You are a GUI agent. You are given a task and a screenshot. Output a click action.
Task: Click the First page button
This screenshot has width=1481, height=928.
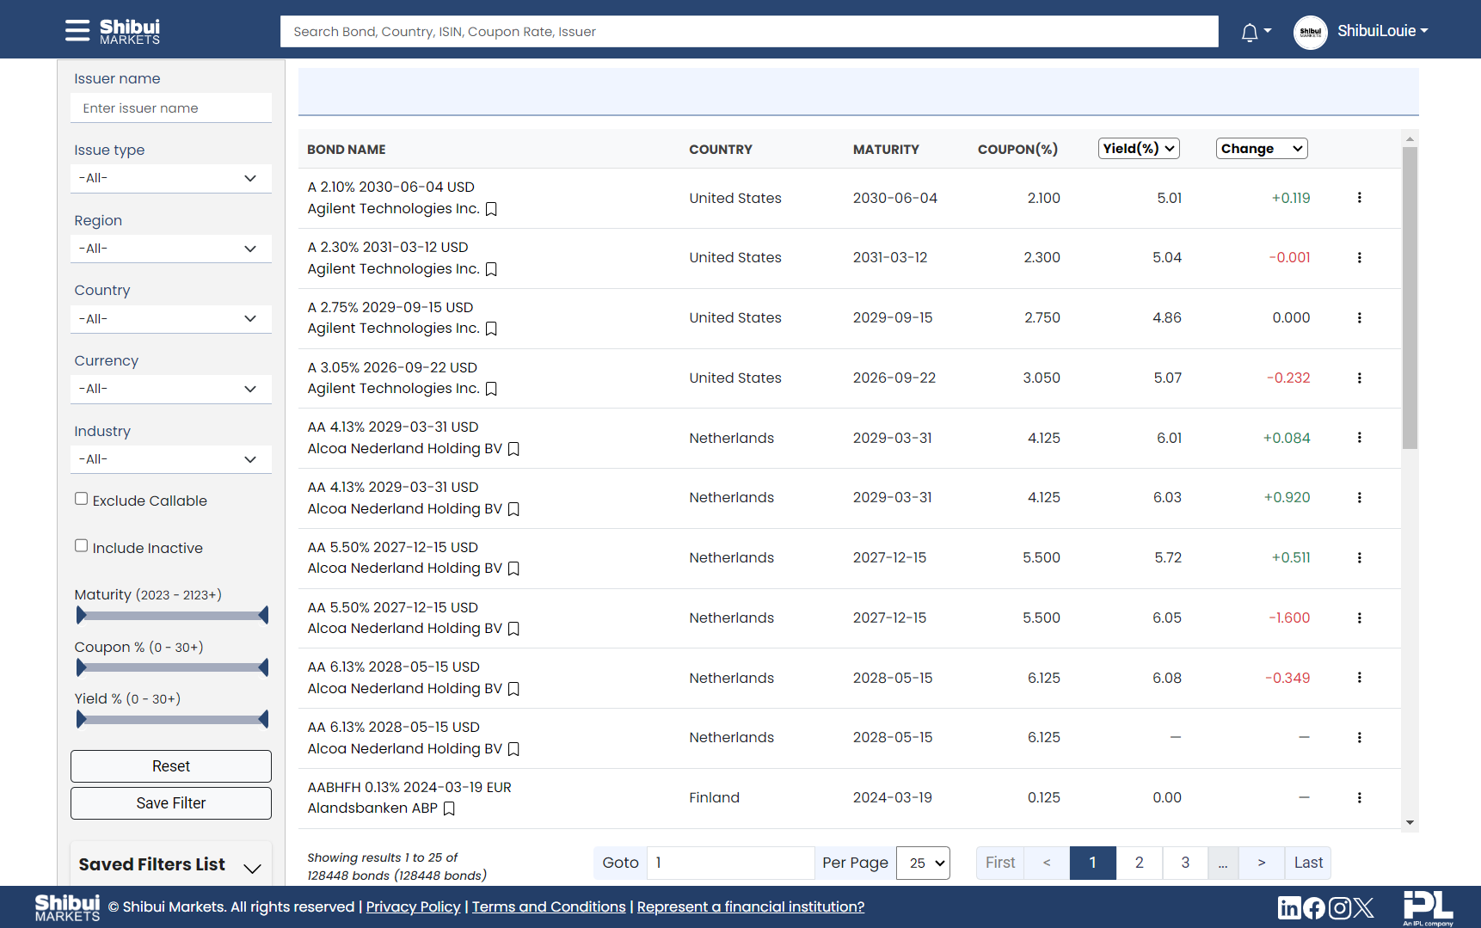pos(1000,863)
